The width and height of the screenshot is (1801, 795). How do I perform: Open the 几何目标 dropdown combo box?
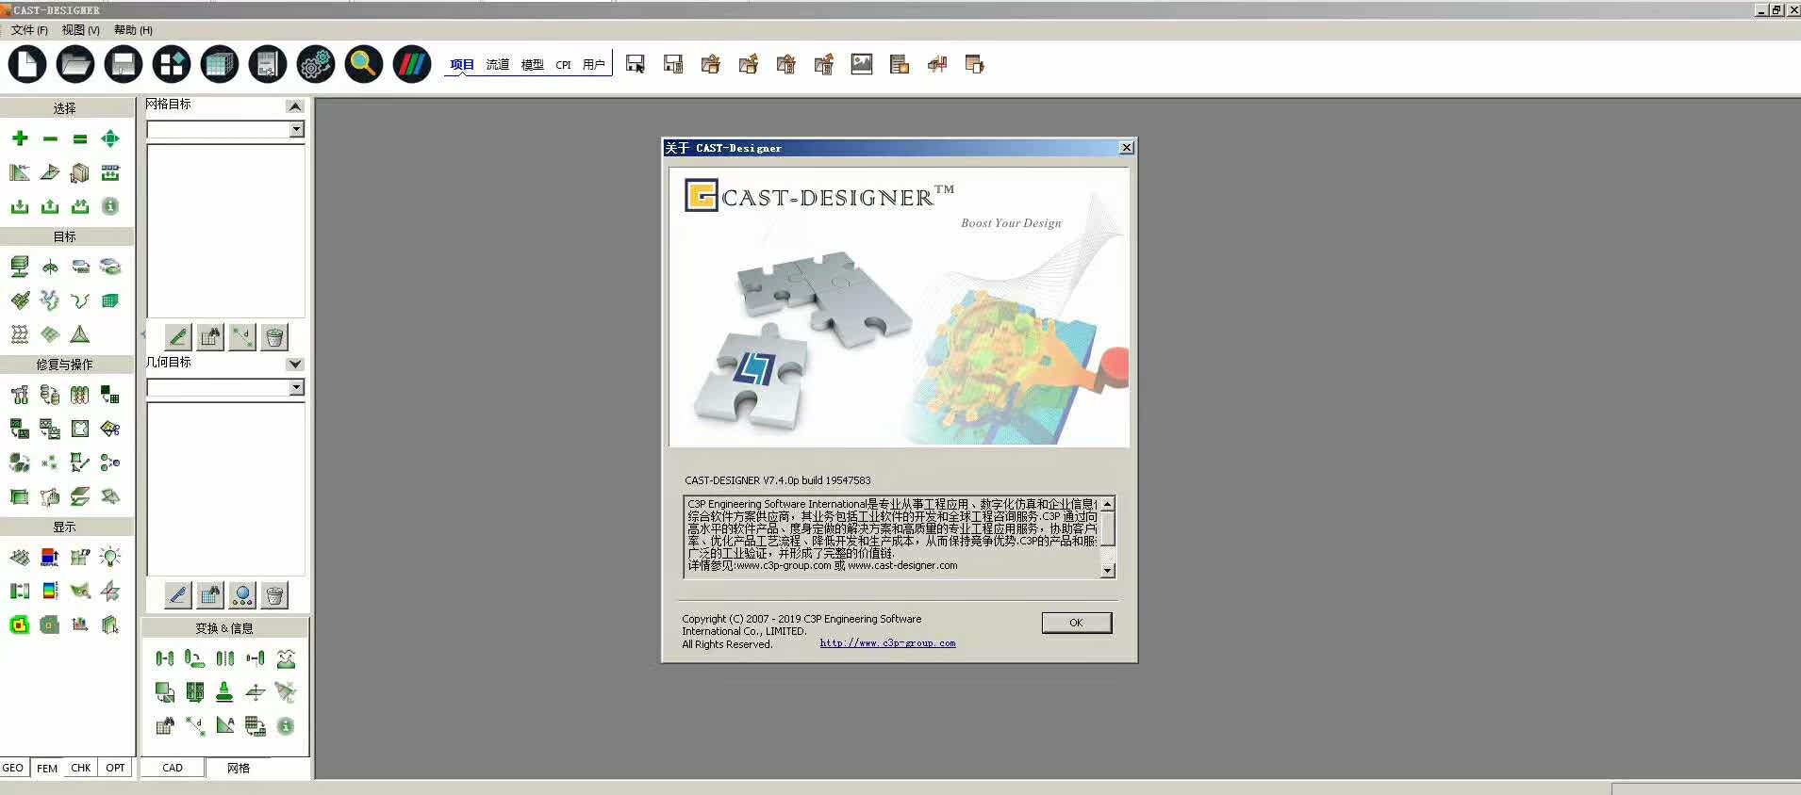(x=225, y=387)
